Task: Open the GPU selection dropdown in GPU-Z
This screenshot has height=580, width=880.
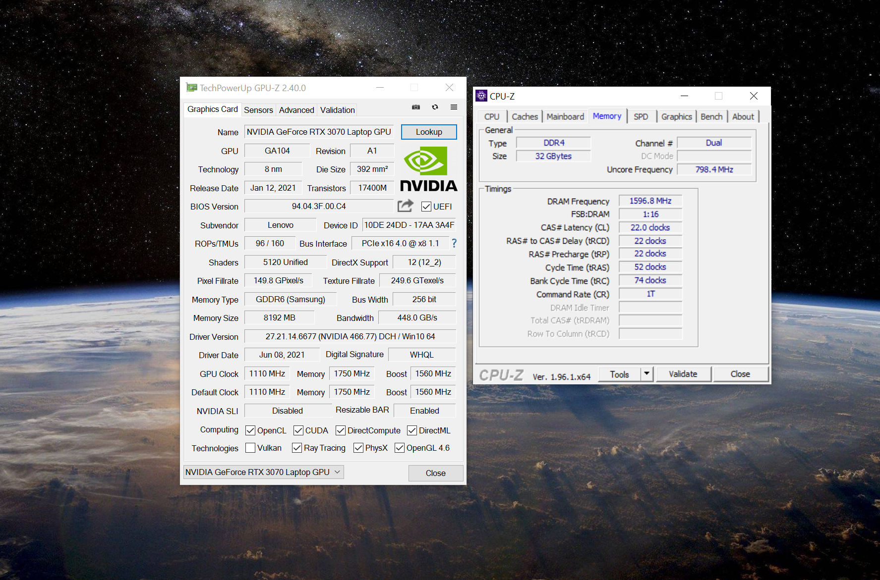Action: coord(263,472)
